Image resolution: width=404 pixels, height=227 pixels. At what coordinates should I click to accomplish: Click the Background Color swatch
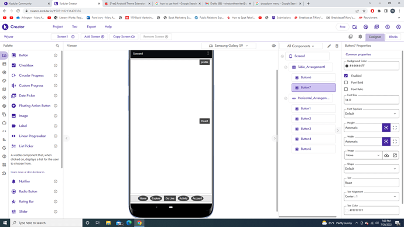click(347, 66)
